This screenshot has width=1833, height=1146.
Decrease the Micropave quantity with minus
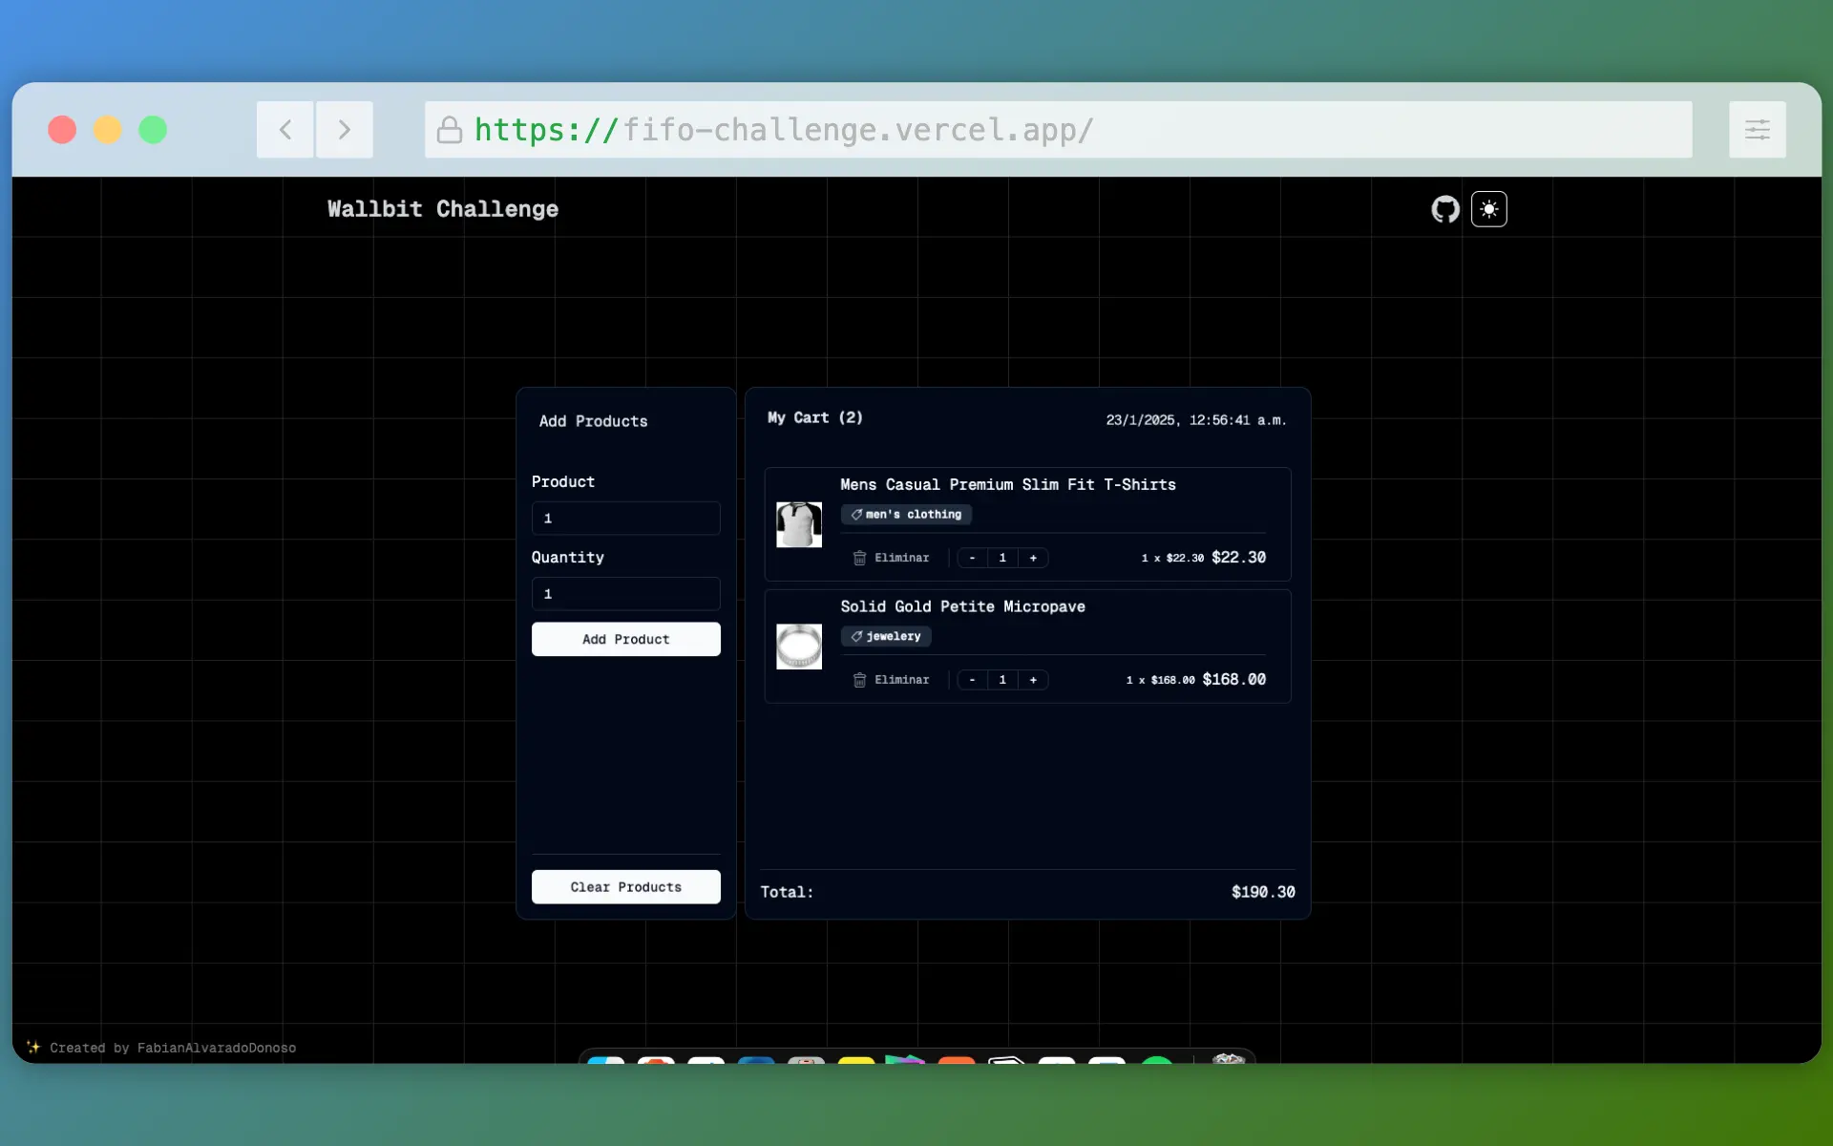[972, 680]
